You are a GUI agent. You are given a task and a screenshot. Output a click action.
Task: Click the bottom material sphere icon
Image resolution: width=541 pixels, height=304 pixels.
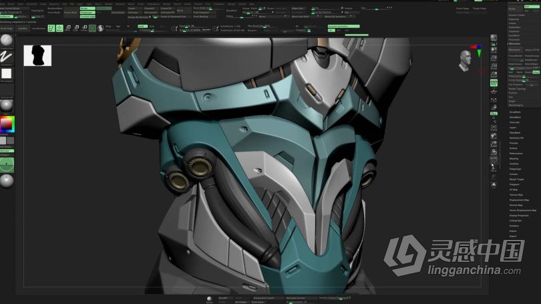click(210, 299)
